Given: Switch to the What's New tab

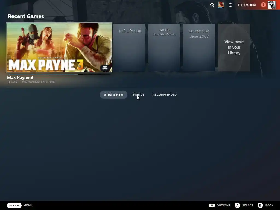Looking at the screenshot, I should coord(113,95).
